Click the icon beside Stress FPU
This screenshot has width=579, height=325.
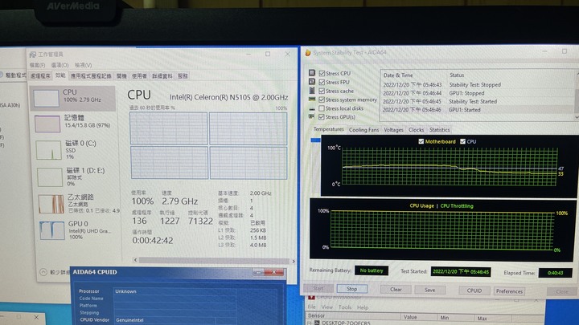(x=312, y=82)
